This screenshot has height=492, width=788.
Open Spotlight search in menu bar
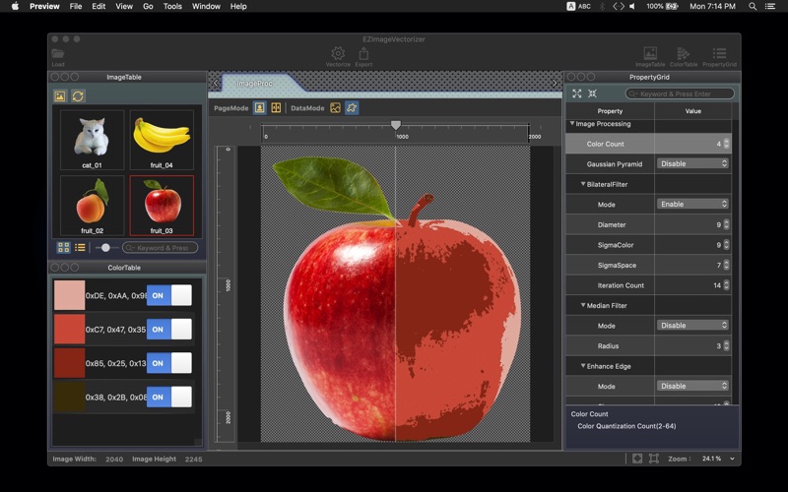click(x=753, y=7)
